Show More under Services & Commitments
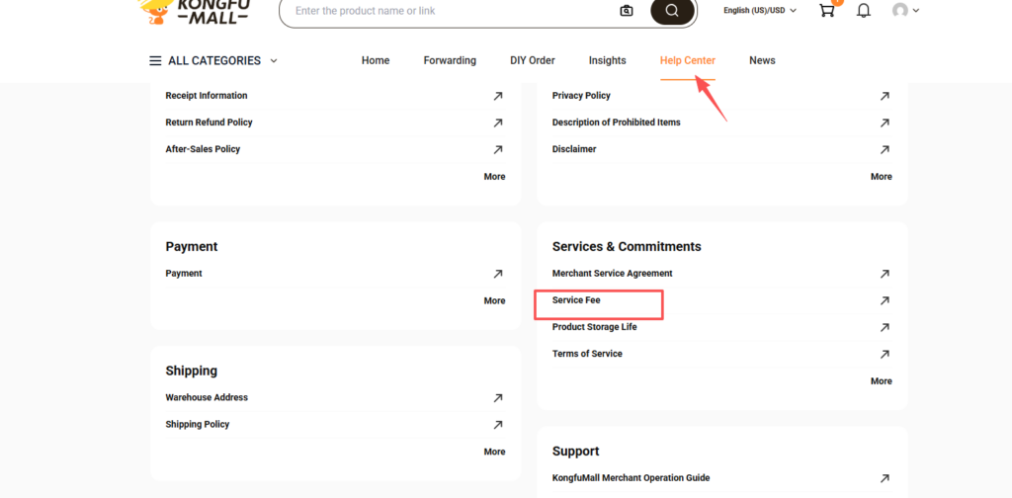This screenshot has width=1012, height=498. 881,381
